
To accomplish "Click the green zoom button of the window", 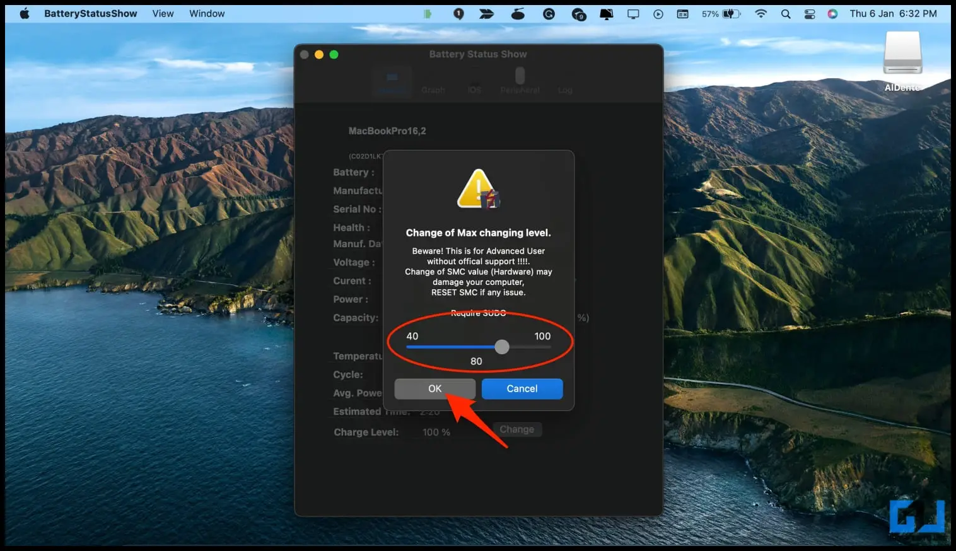I will (334, 55).
